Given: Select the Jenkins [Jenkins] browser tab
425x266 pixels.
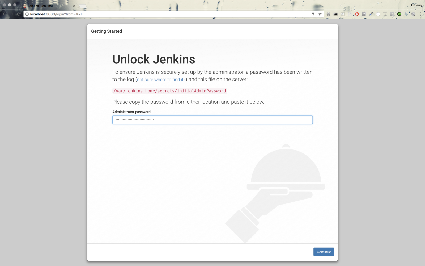Looking at the screenshot, I should (49, 6).
